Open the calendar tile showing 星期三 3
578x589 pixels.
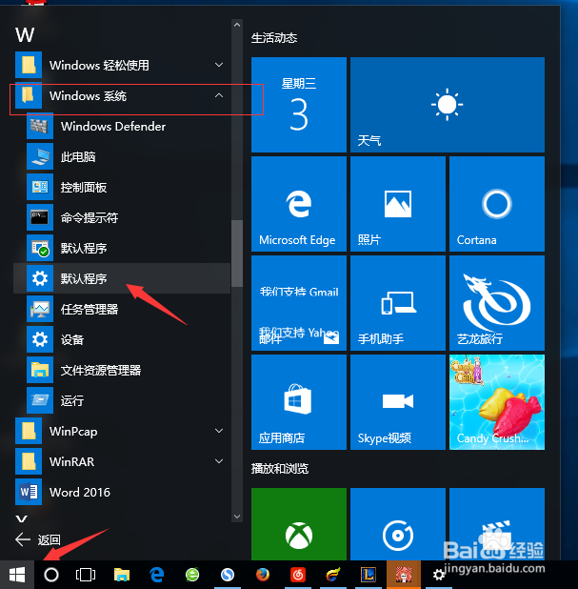coord(299,105)
